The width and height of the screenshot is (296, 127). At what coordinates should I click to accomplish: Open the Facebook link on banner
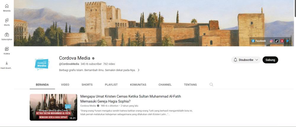(259, 41)
